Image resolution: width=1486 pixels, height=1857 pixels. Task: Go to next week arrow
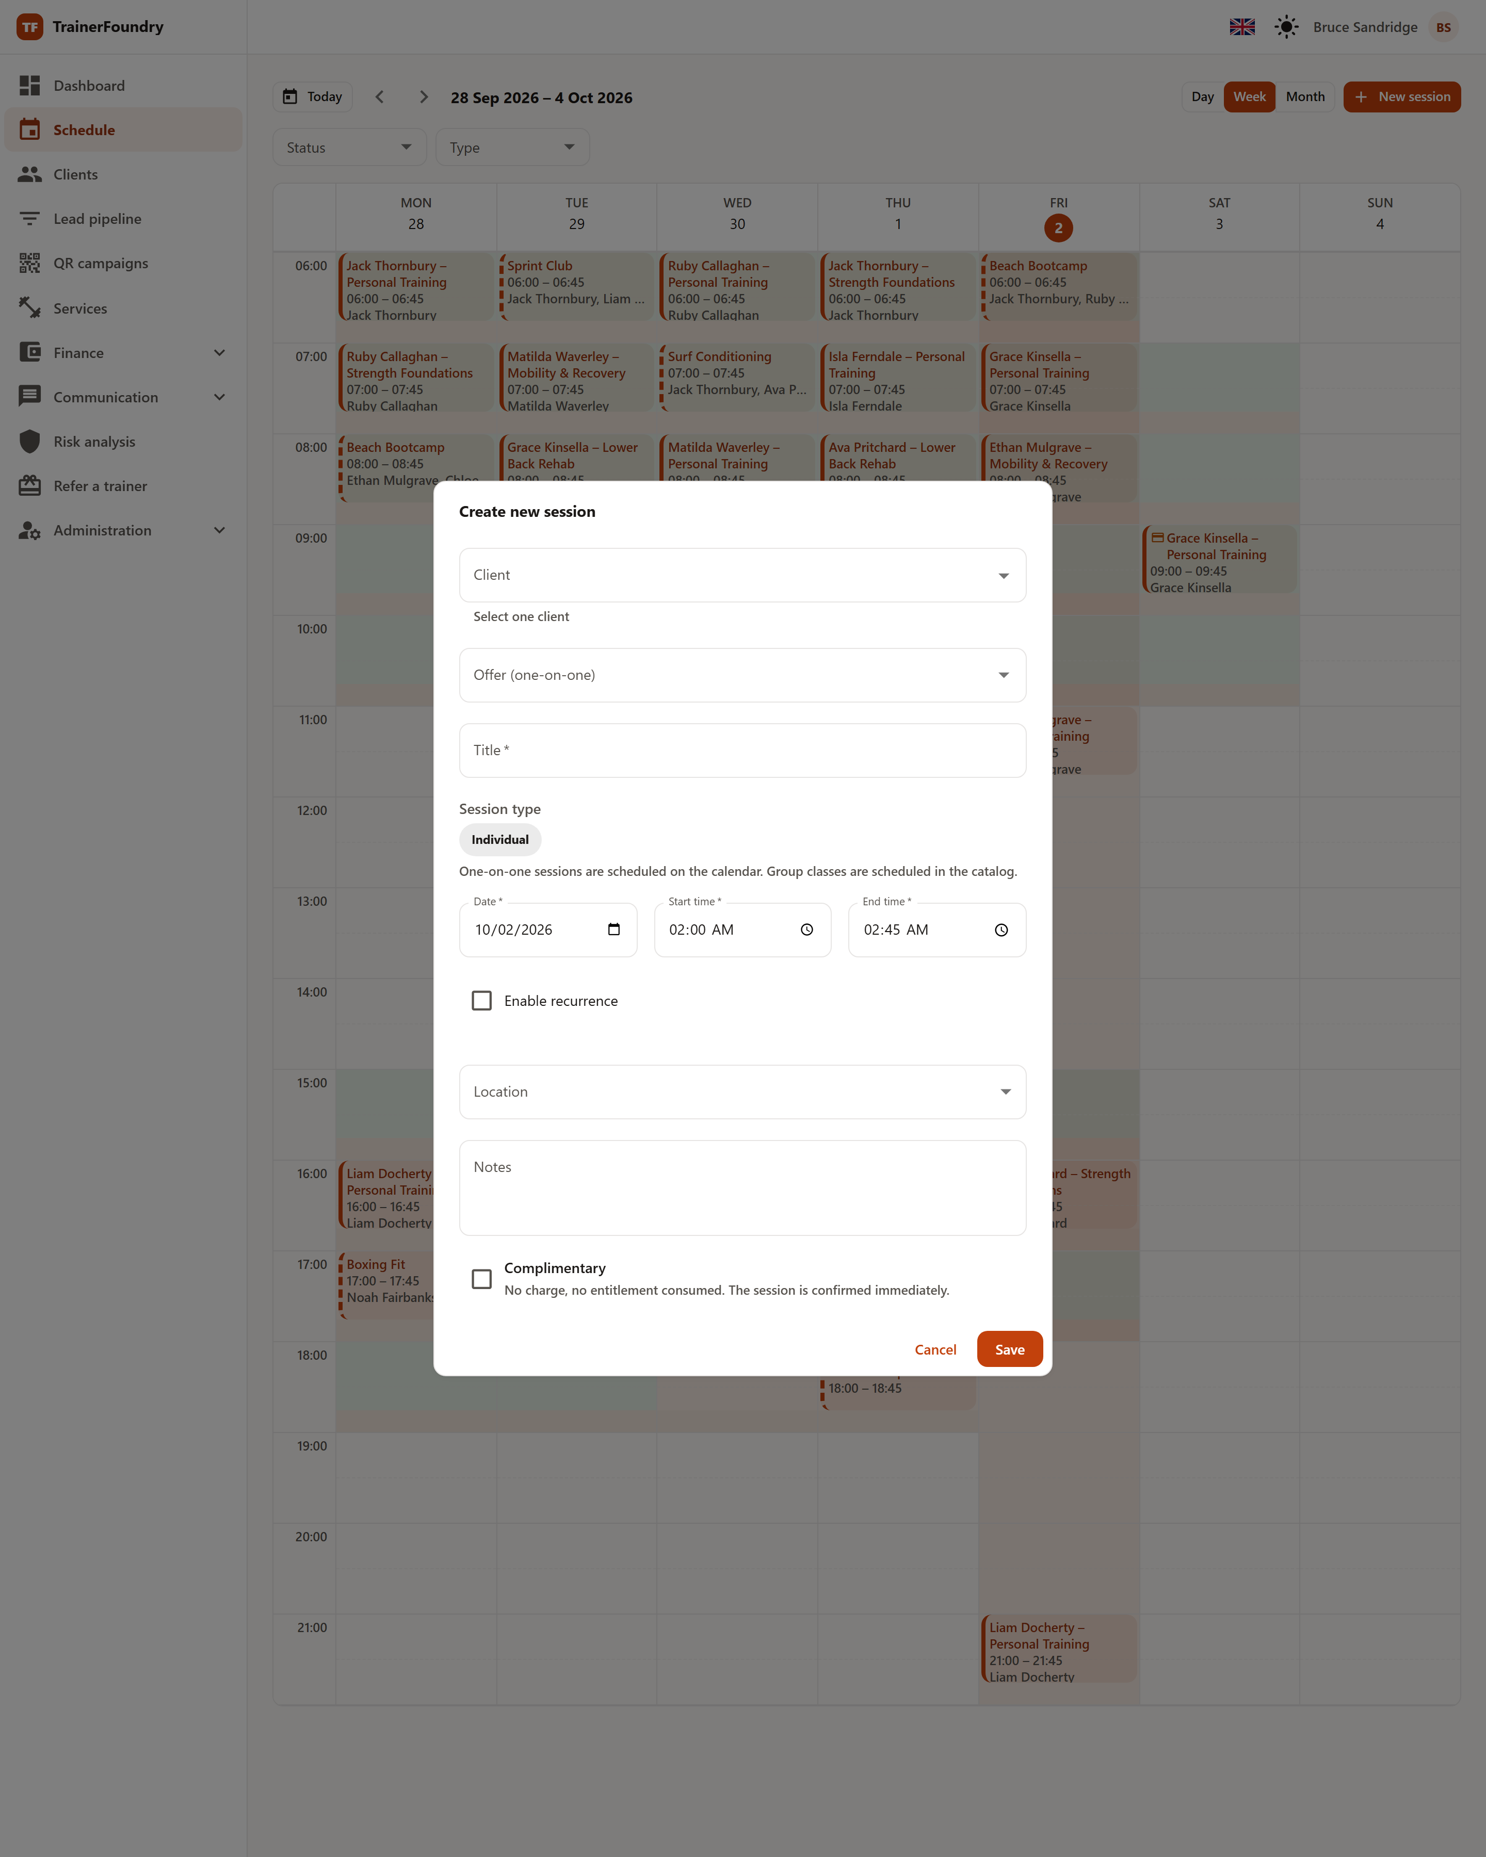[423, 96]
